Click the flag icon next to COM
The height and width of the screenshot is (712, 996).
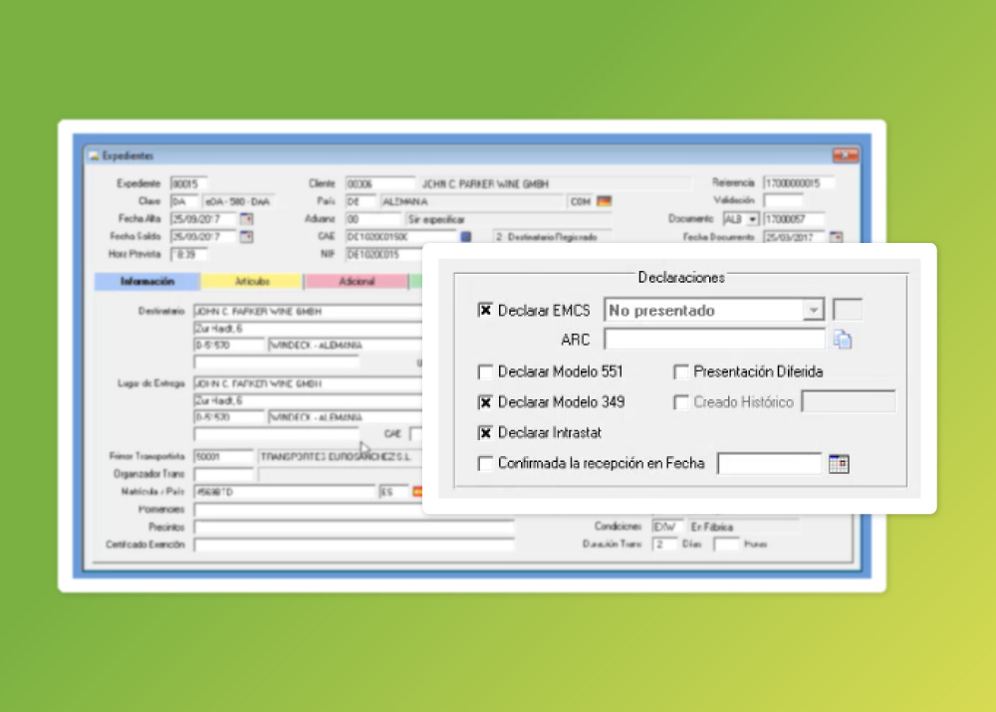[x=605, y=201]
